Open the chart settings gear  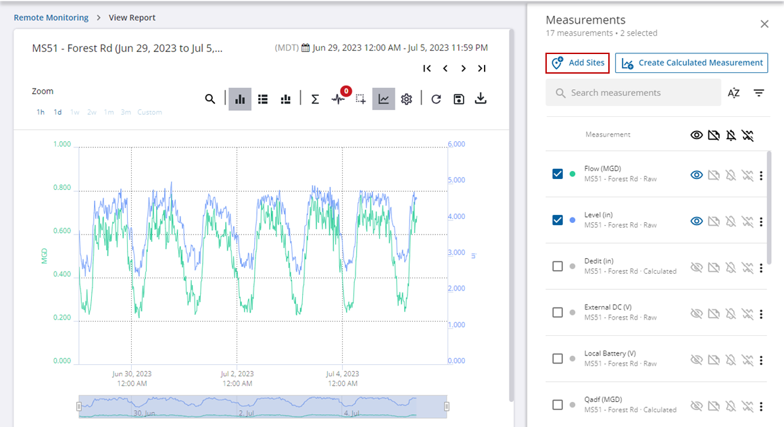pos(406,99)
